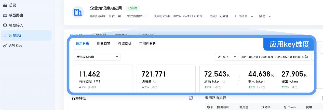Click the 调用路由排行 panel title
323x110 pixels.
point(216,98)
